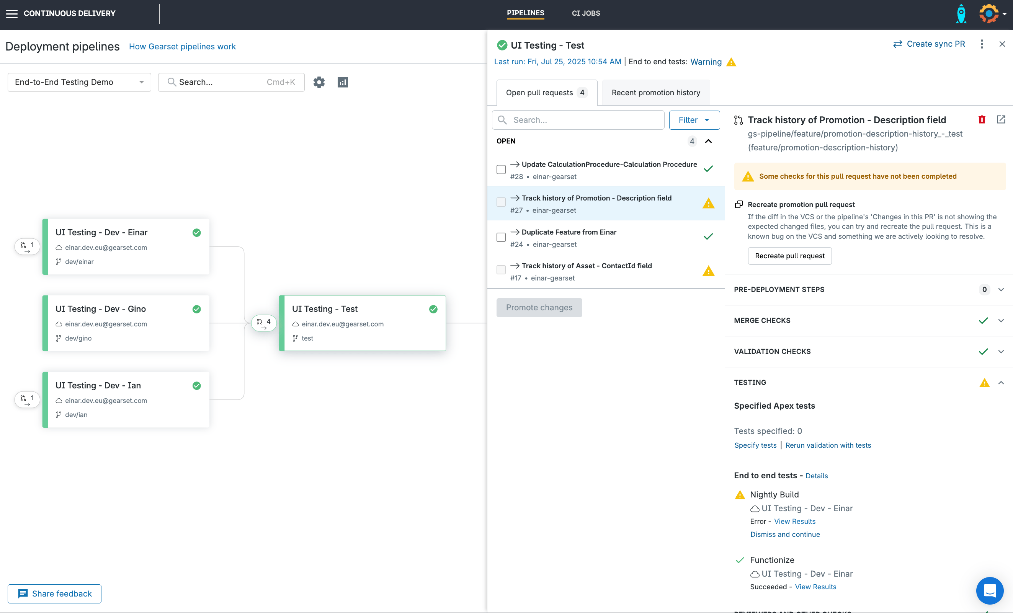This screenshot has width=1013, height=613.
Task: Open pull request externally via the new-tab icon
Action: [x=1001, y=119]
